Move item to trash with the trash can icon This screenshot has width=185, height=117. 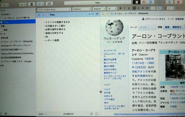32,4
